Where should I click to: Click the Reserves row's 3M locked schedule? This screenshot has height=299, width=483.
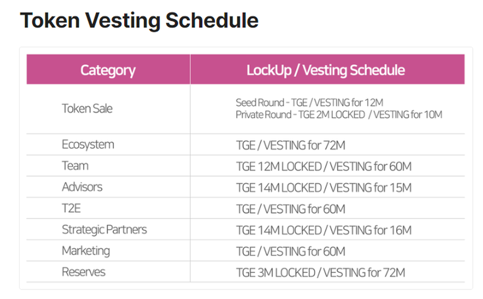[x=320, y=273]
